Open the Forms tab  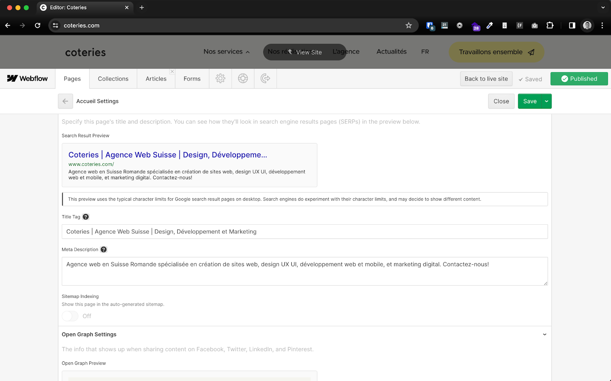click(x=192, y=79)
